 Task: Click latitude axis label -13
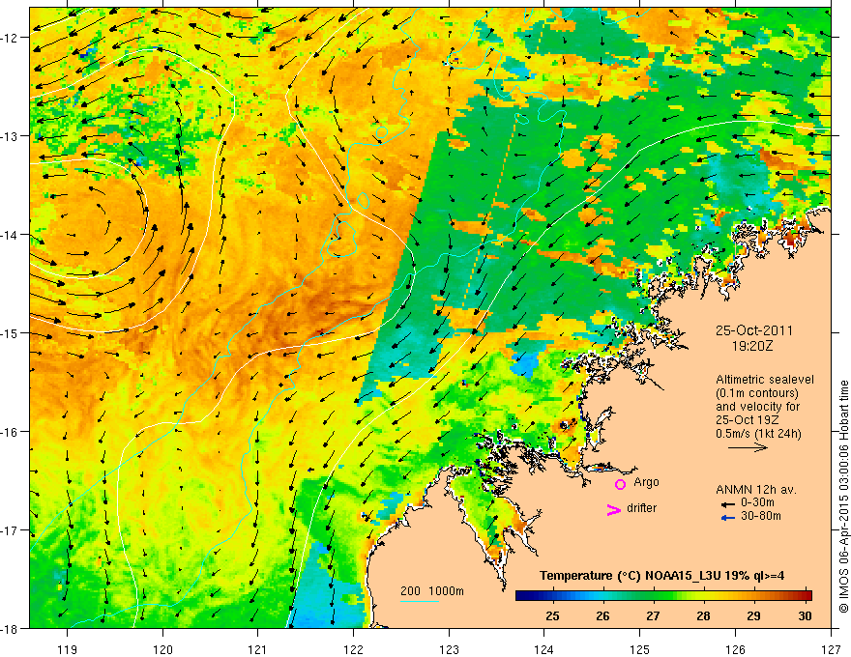click(x=10, y=136)
